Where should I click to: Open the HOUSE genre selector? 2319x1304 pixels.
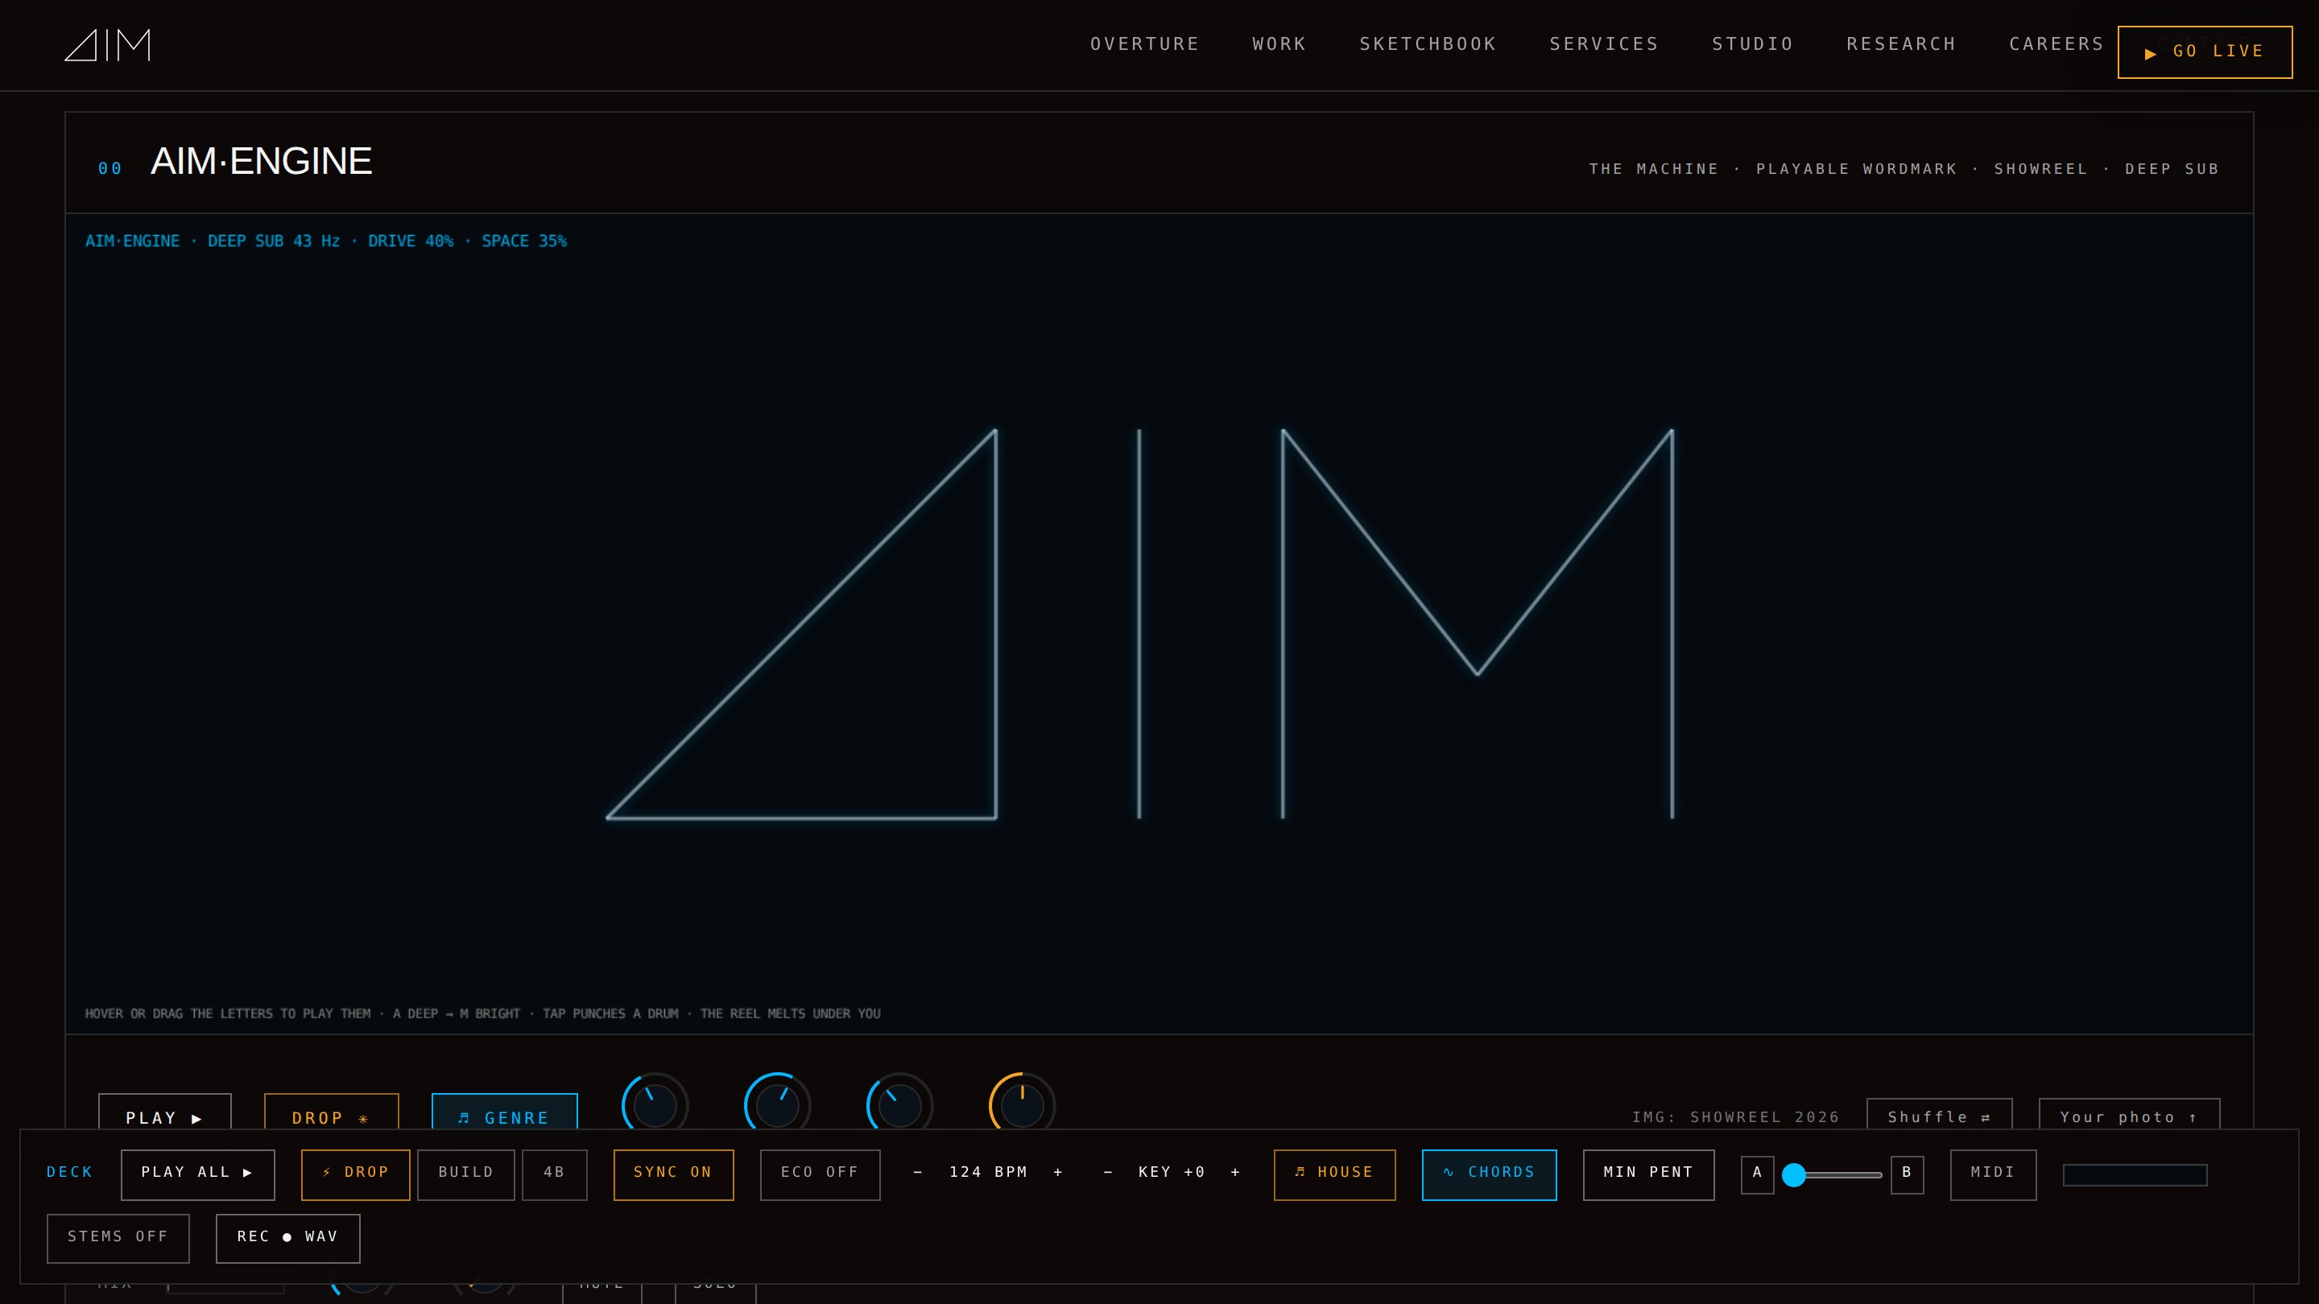click(1334, 1174)
